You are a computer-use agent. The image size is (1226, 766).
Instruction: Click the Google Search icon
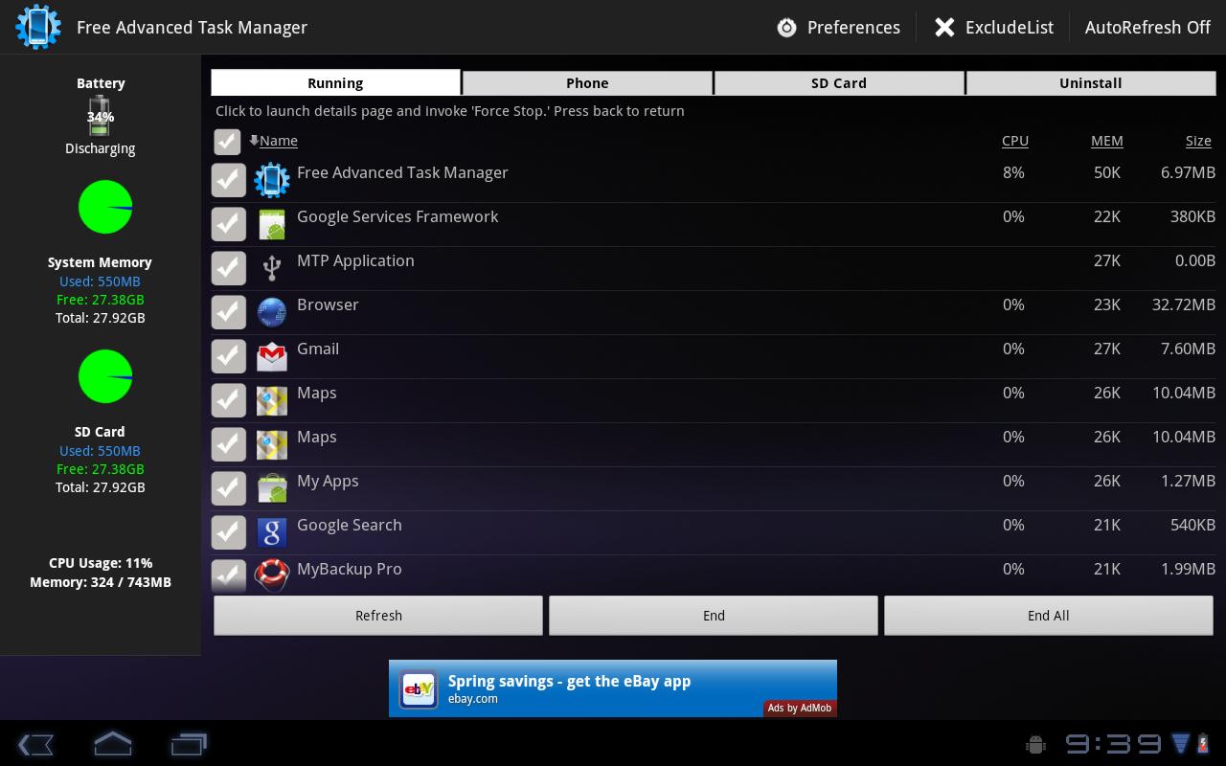(272, 532)
